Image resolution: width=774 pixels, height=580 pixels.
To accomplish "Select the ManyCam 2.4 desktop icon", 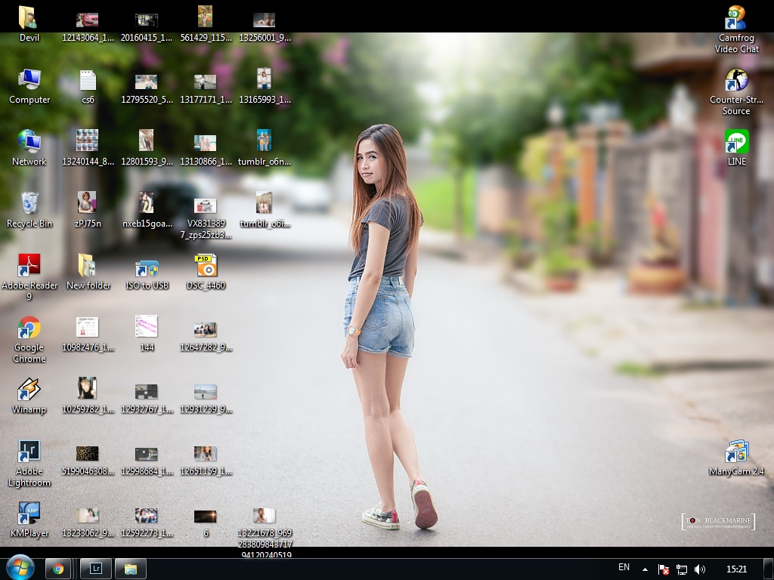I will [736, 452].
